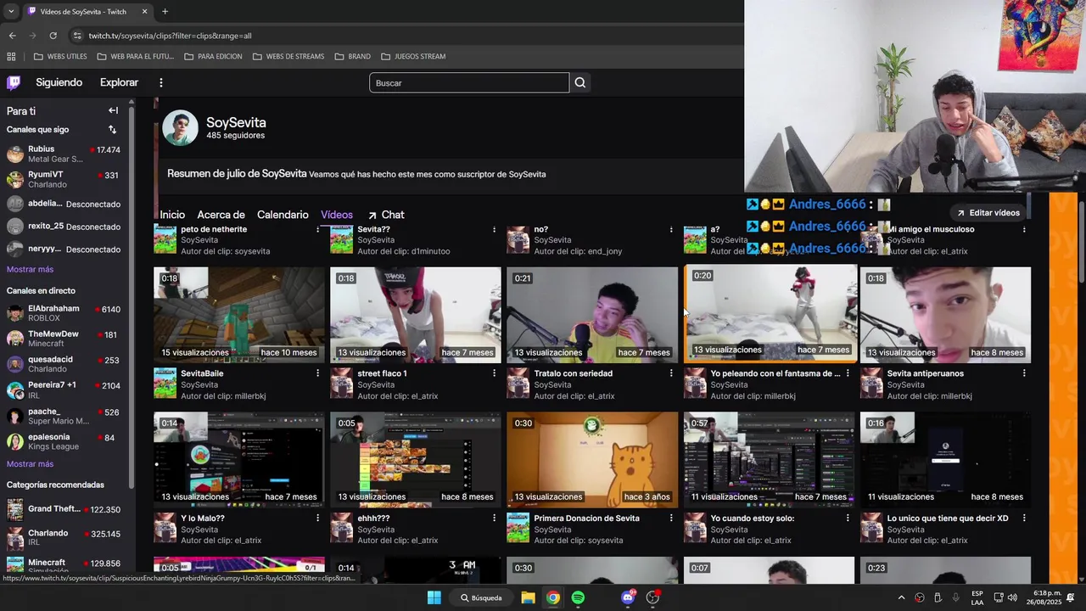The height and width of the screenshot is (611, 1086).
Task: Open Grand Theft recommended category
Action: tap(64, 509)
